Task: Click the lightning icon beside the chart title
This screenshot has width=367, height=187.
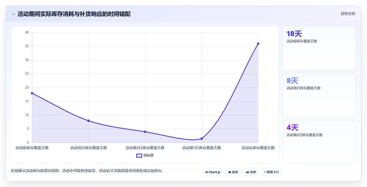Action: pyautogui.click(x=13, y=14)
